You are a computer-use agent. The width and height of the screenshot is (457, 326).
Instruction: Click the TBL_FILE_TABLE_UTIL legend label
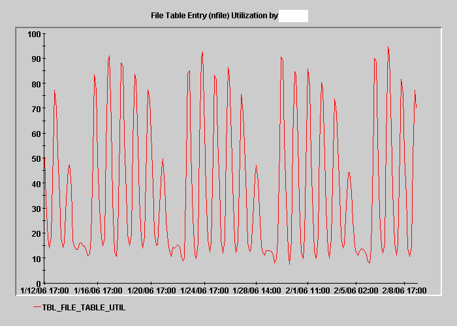[84, 308]
